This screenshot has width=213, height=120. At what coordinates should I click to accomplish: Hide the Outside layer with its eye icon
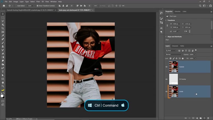166,67
